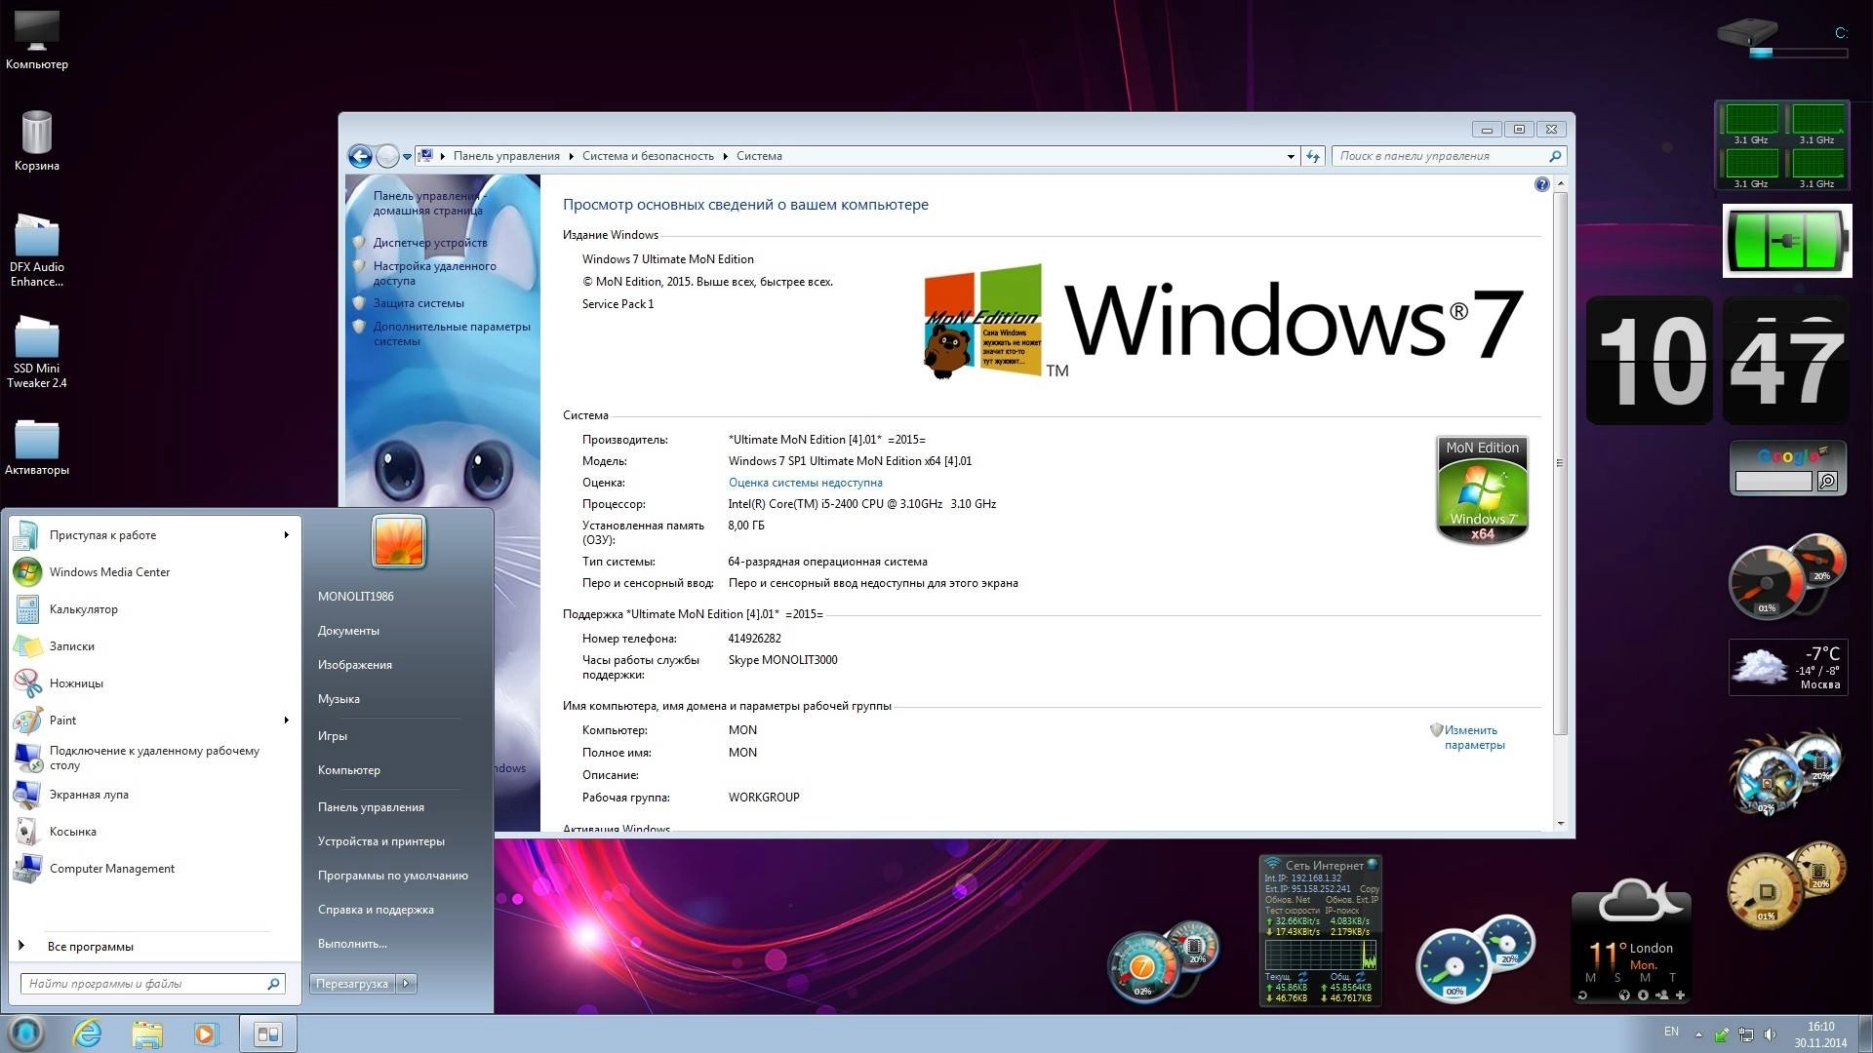
Task: Open the address bar history dropdown
Action: (1291, 156)
